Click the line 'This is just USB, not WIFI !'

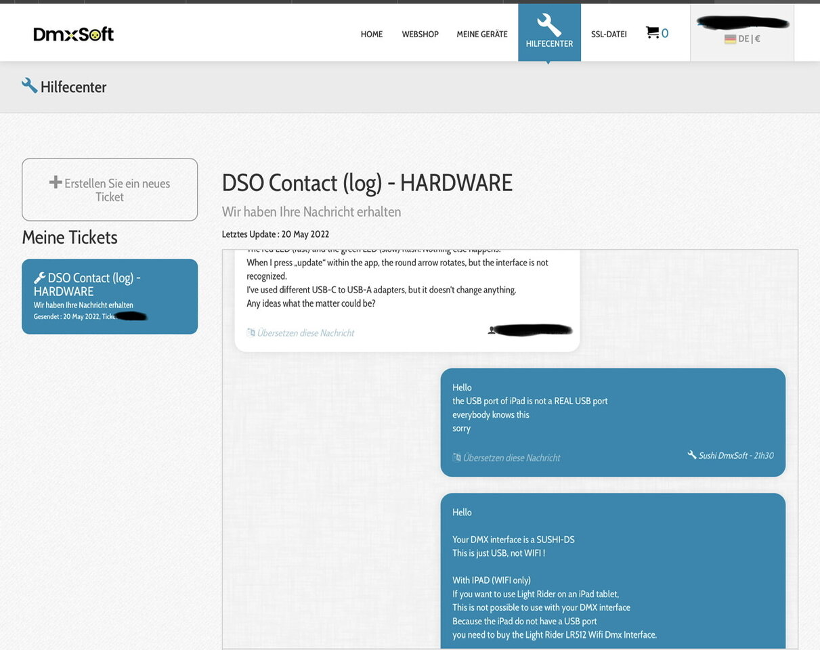(498, 553)
